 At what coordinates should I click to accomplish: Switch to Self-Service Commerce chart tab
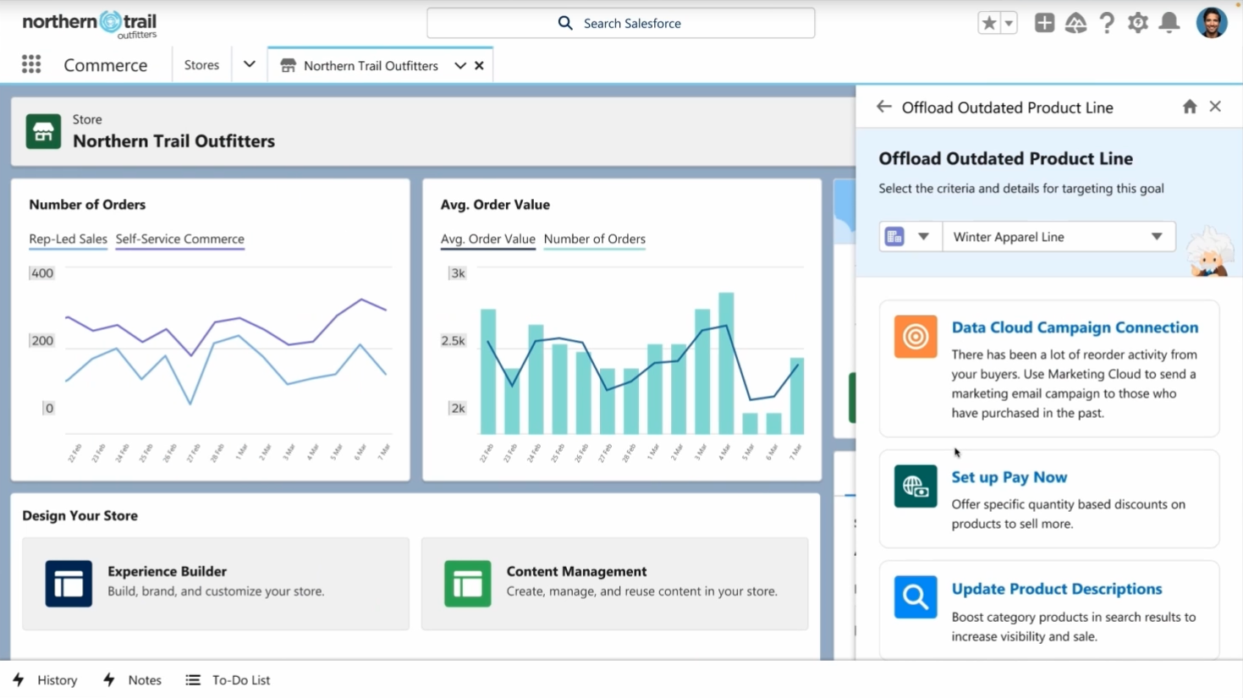(180, 239)
